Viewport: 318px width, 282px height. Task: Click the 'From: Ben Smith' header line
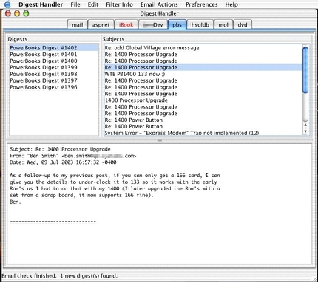tap(73, 156)
